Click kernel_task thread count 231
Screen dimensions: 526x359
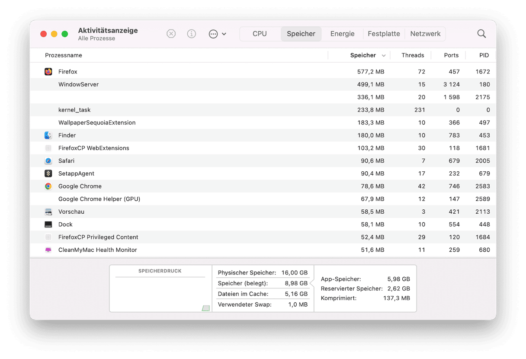coord(420,110)
